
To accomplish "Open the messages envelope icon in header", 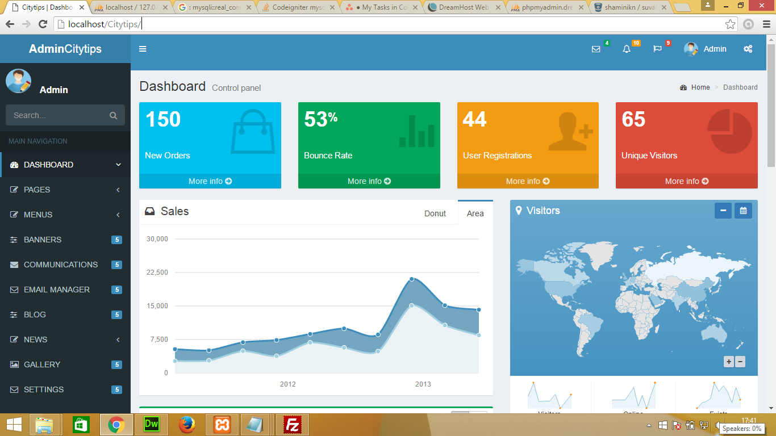I will tap(596, 49).
